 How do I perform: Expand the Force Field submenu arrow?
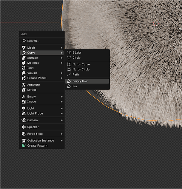coord(62,134)
